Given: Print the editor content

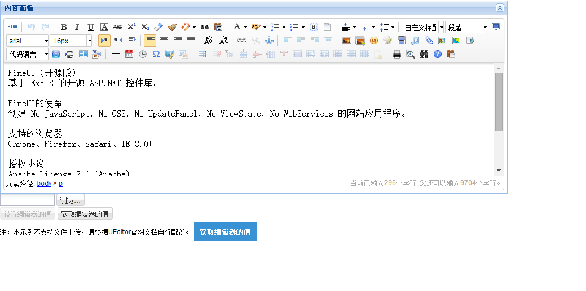Looking at the screenshot, I should coord(397,54).
